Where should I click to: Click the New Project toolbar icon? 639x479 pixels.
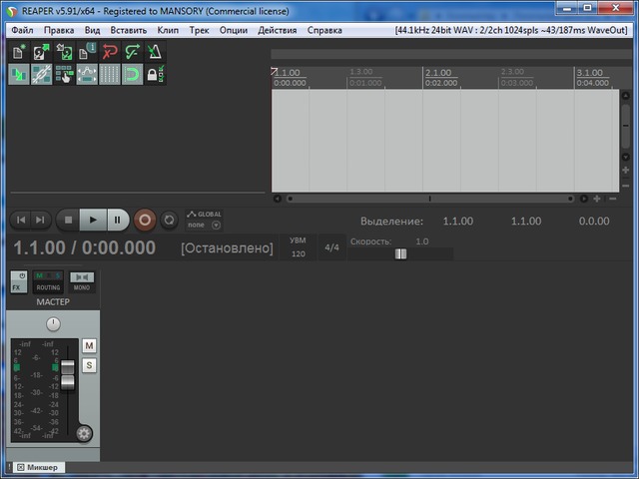point(19,52)
